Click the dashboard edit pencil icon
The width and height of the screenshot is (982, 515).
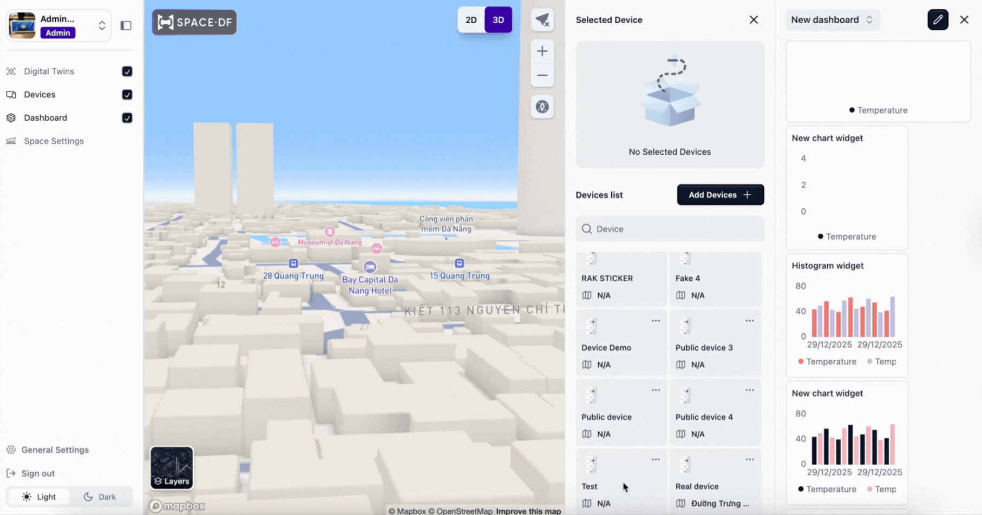938,20
